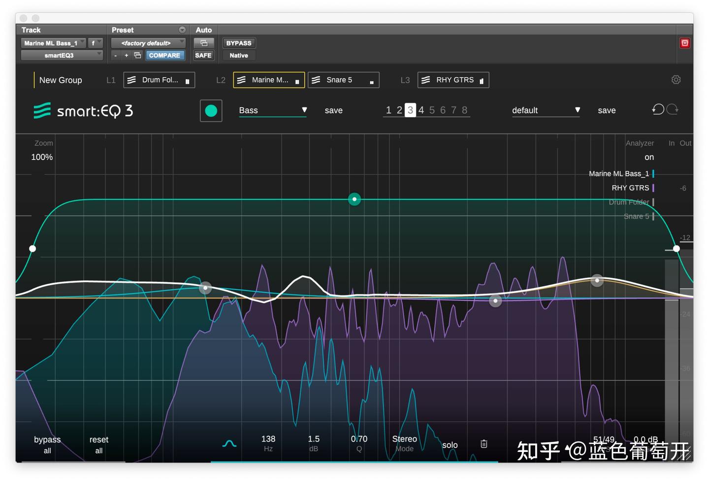Click the undo arrow icon
The width and height of the screenshot is (709, 481).
pos(657,109)
